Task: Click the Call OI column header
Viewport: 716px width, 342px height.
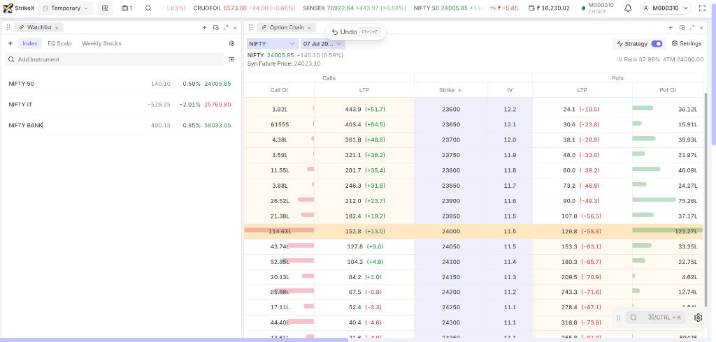Action: pos(279,90)
